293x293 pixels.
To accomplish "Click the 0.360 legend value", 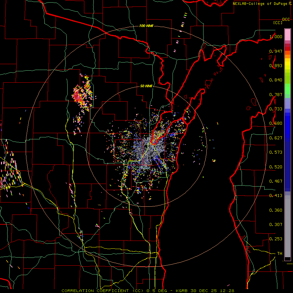I will click(x=276, y=210).
